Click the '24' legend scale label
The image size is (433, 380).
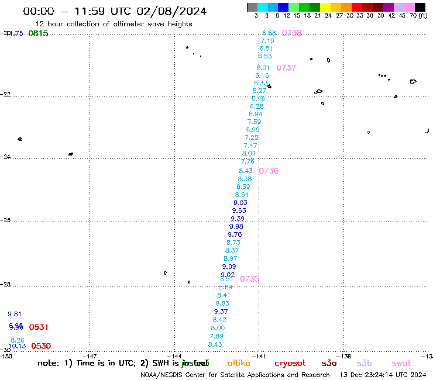[328, 15]
